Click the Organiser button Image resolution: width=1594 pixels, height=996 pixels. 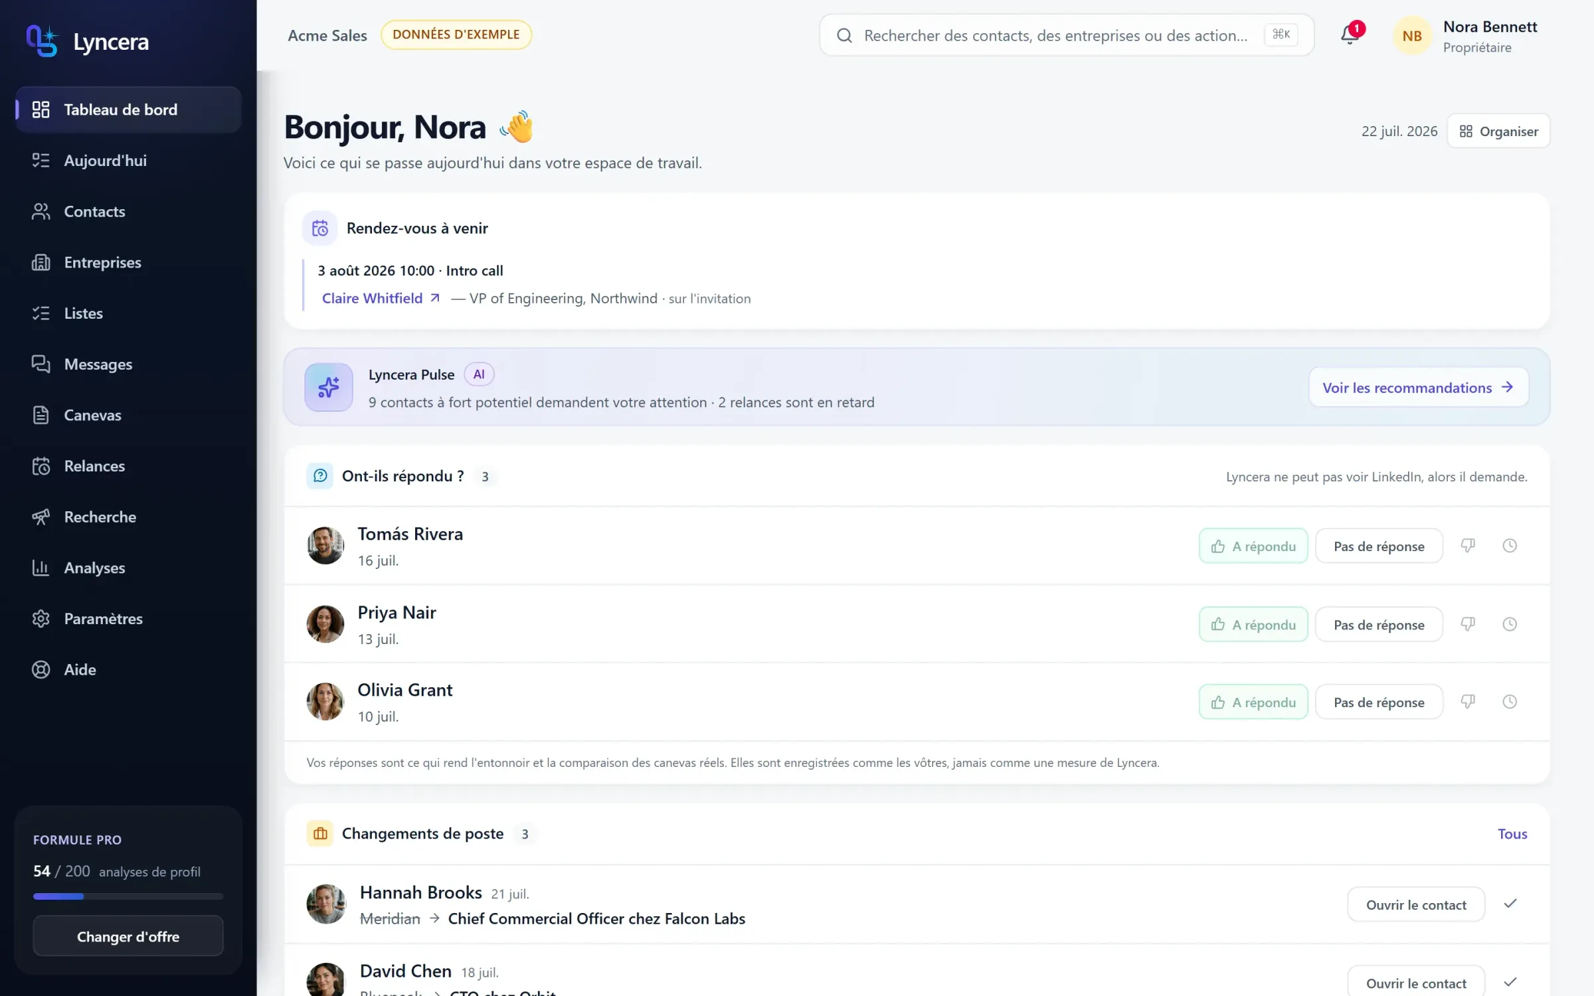pos(1498,131)
